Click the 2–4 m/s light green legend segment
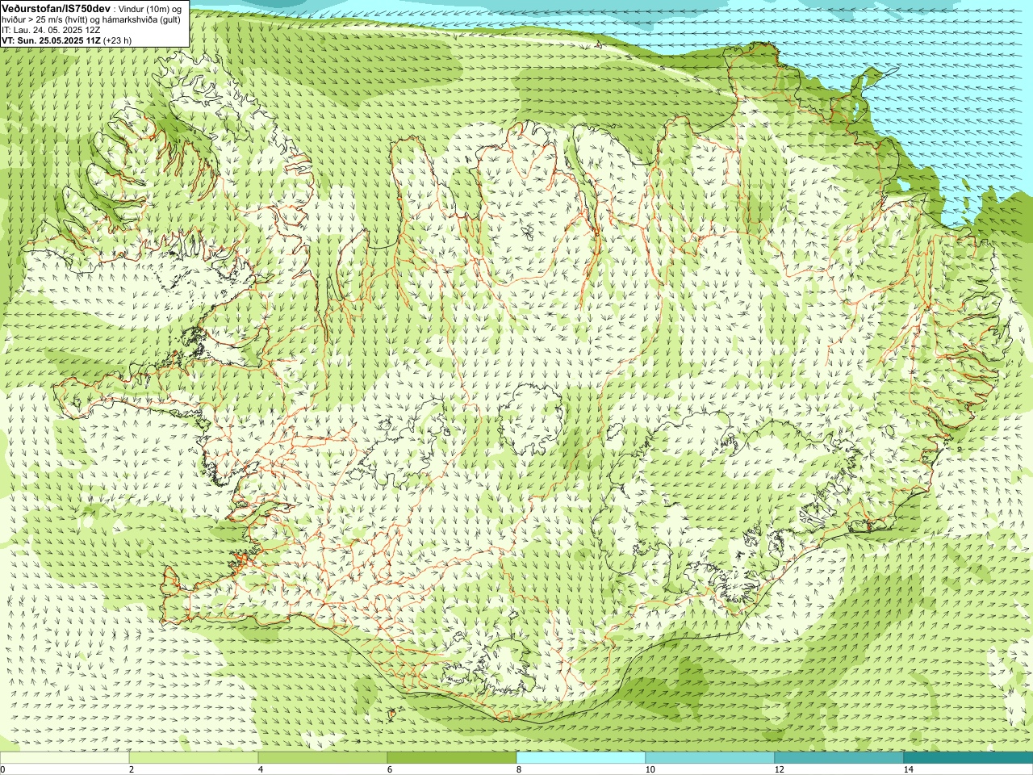The width and height of the screenshot is (1033, 775). click(x=194, y=758)
